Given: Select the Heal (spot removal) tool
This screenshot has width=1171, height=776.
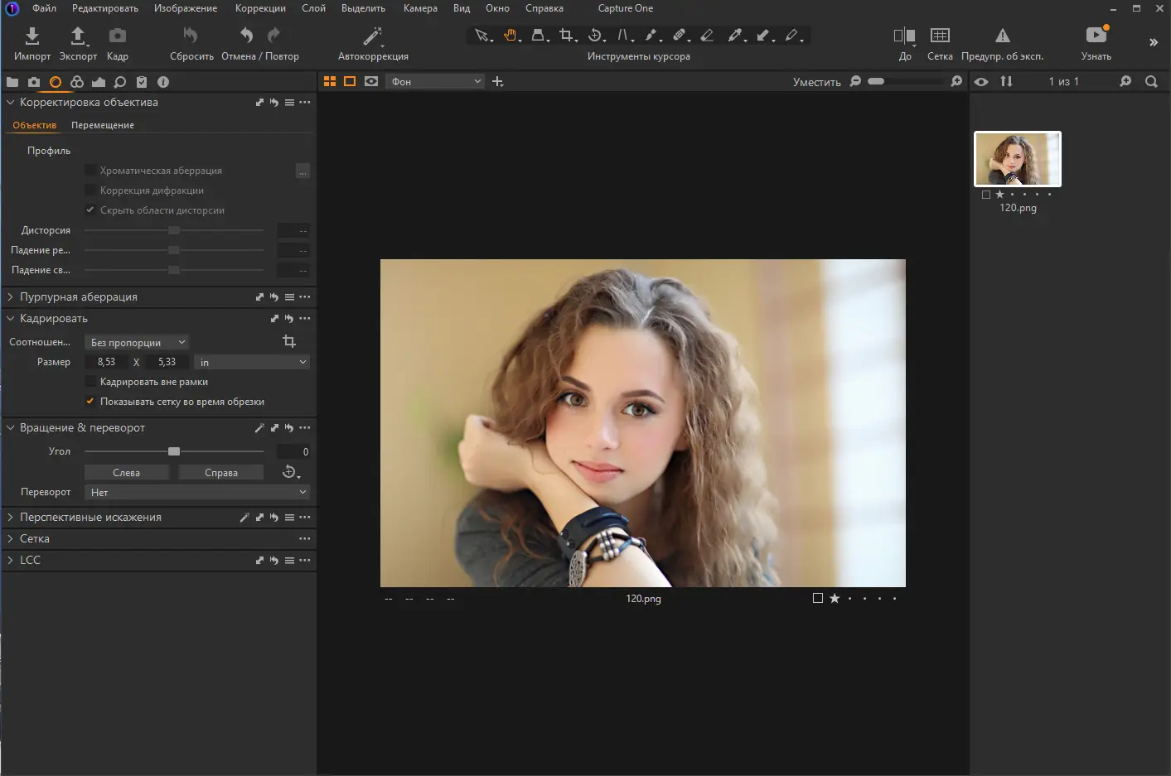Looking at the screenshot, I should click(x=680, y=35).
